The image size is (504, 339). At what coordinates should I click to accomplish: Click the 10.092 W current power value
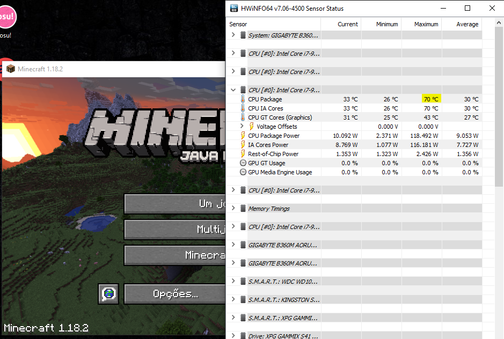[x=345, y=136]
